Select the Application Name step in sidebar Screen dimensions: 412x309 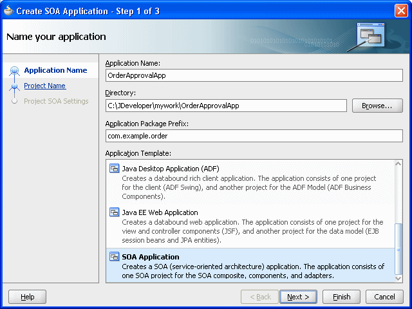coord(55,70)
